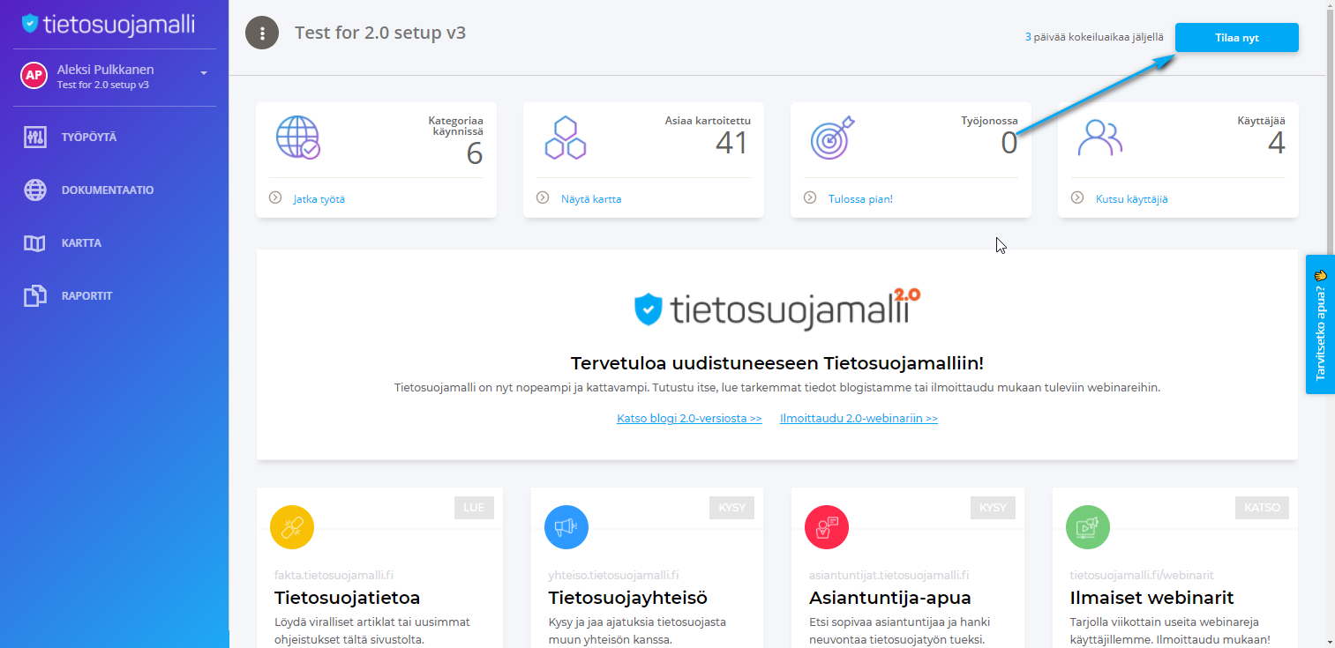Click the Kutsu käyttäjiä link
Viewport: 1335px width, 648px height.
[x=1131, y=199]
